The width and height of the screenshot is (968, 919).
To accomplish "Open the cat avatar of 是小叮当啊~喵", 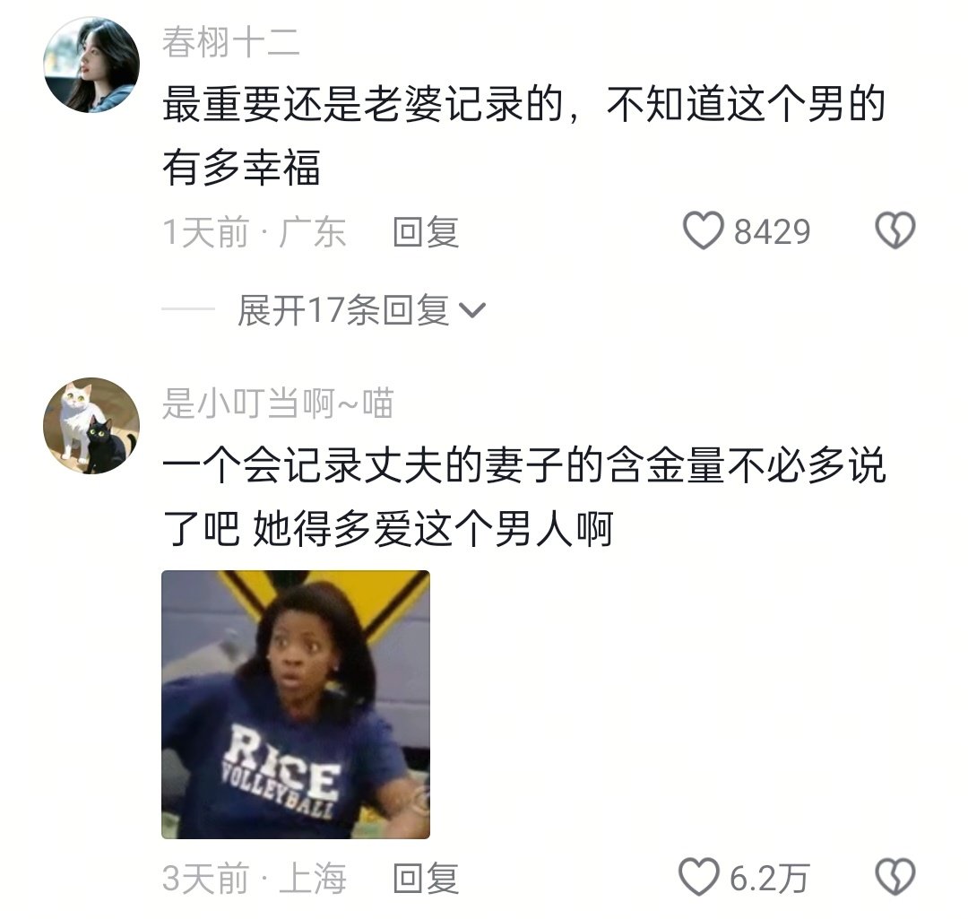I will click(91, 426).
